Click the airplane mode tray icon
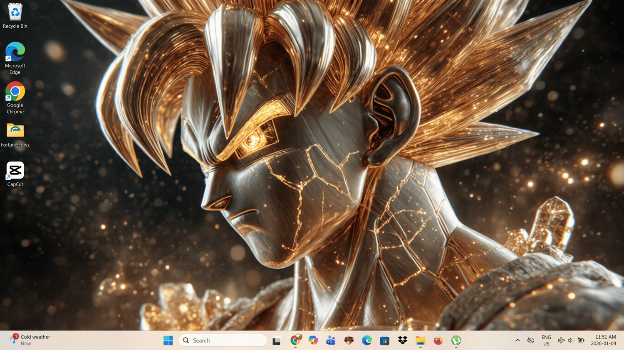This screenshot has height=350, width=624. [561, 340]
